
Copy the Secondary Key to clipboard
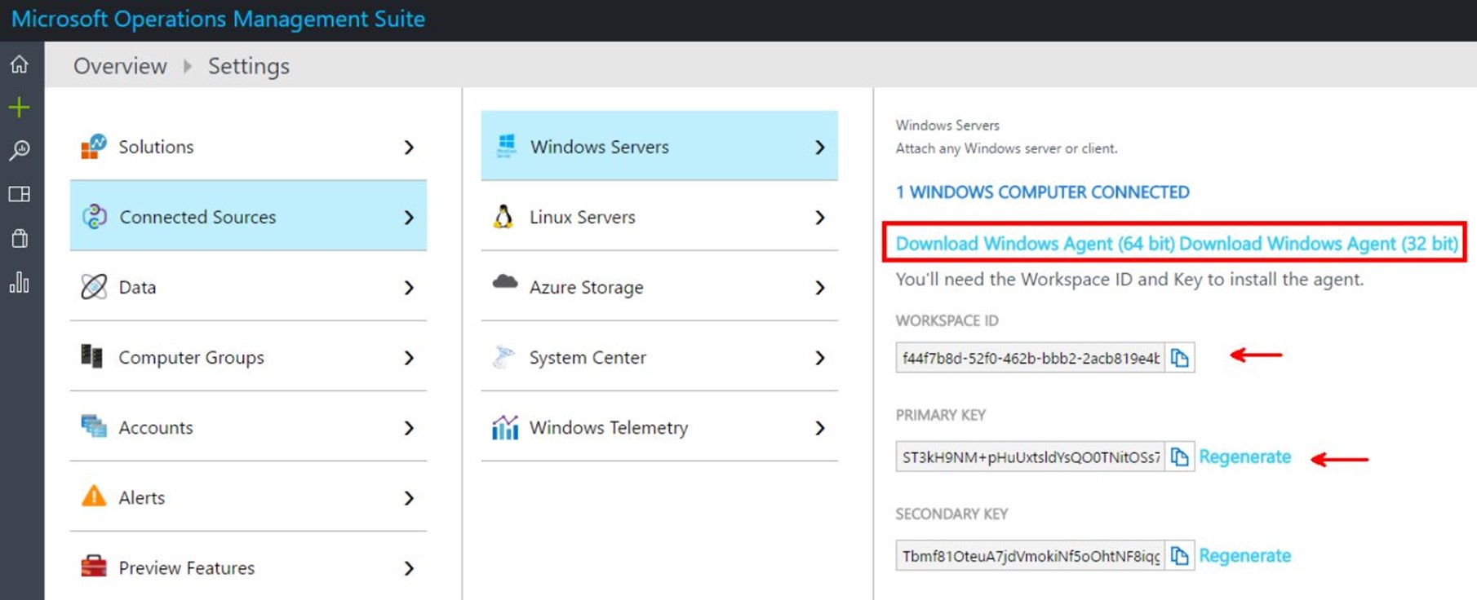click(x=1179, y=556)
